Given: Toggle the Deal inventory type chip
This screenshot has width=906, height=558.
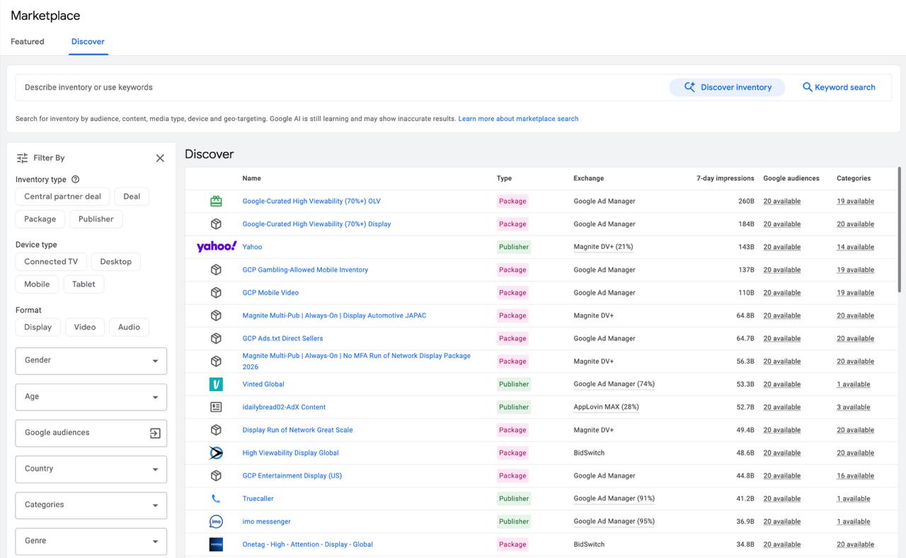Looking at the screenshot, I should (132, 197).
